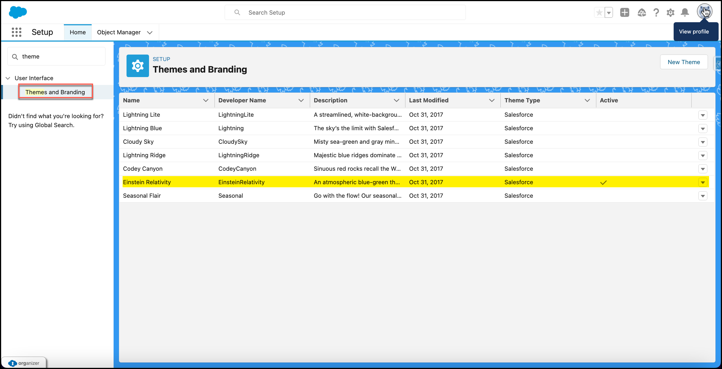Open Themes and Branding in sidebar

pyautogui.click(x=55, y=92)
